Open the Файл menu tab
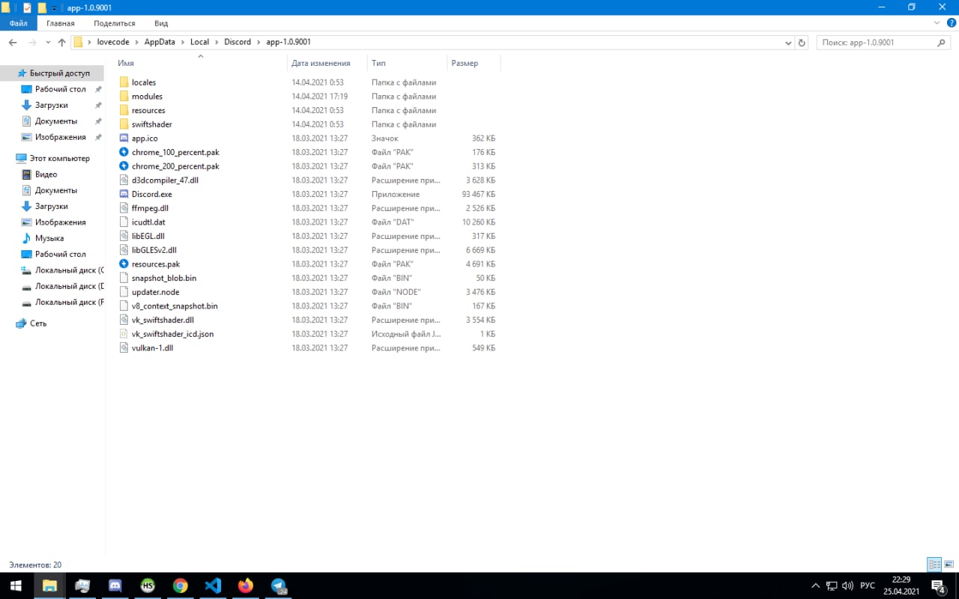 18,23
